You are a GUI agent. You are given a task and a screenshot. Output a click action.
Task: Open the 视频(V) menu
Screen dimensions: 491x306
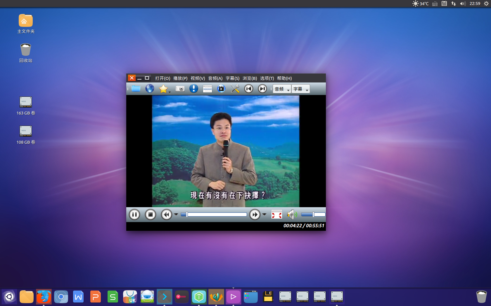tap(198, 78)
